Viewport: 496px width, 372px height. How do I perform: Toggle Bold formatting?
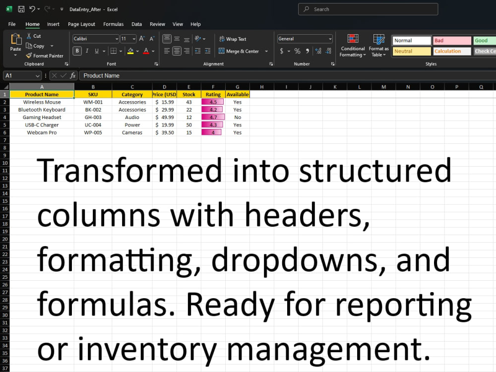(x=77, y=51)
